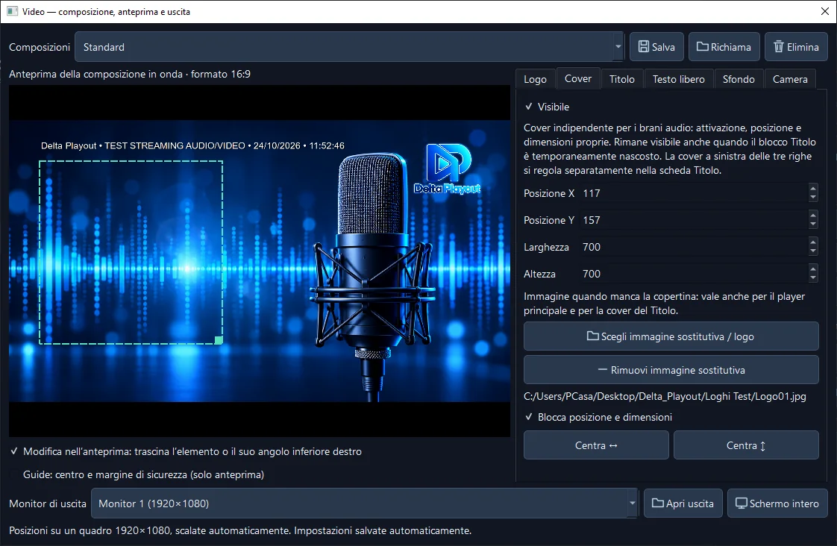Increase Posizione Y with up arrow

click(x=813, y=215)
